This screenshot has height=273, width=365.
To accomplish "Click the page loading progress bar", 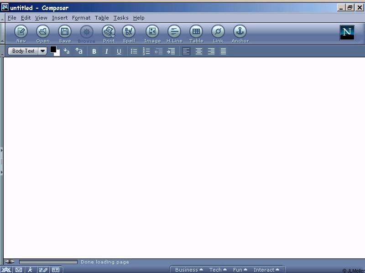I will tap(48, 262).
